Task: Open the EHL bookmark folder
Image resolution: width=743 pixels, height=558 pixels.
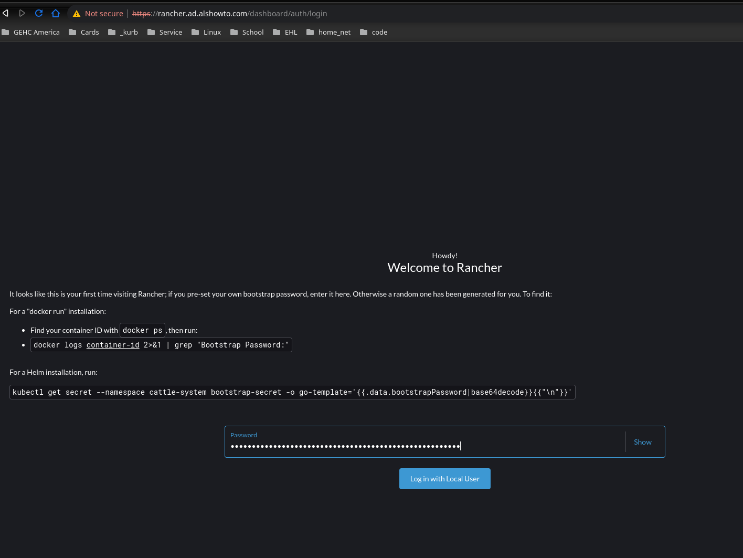Action: tap(285, 32)
